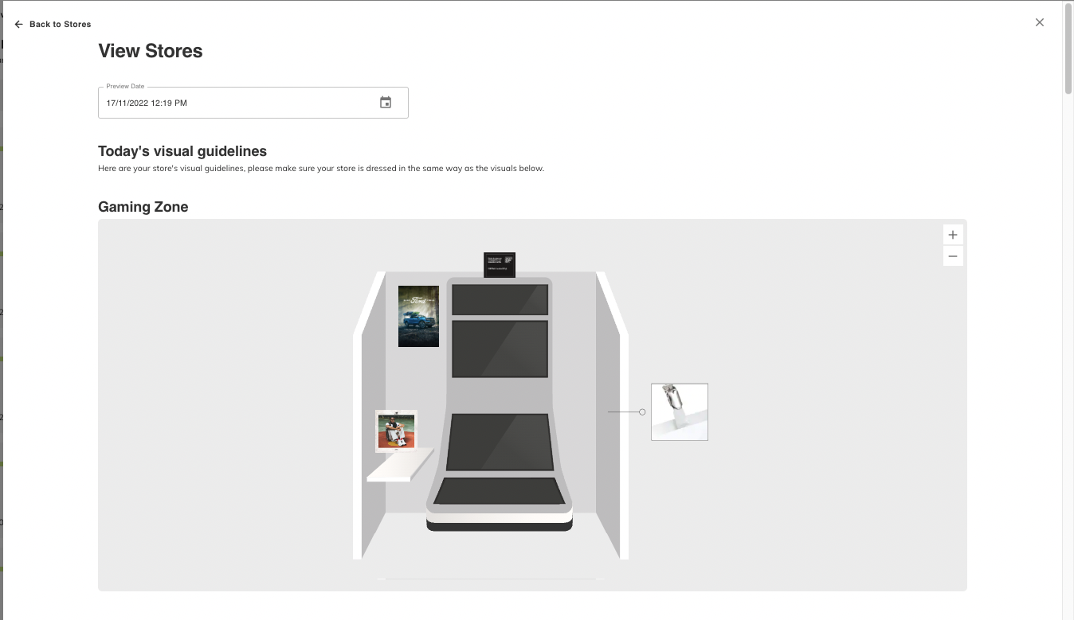Viewport: 1074px width, 620px height.
Task: Select the bottom flat screen panel
Action: pyautogui.click(x=500, y=490)
